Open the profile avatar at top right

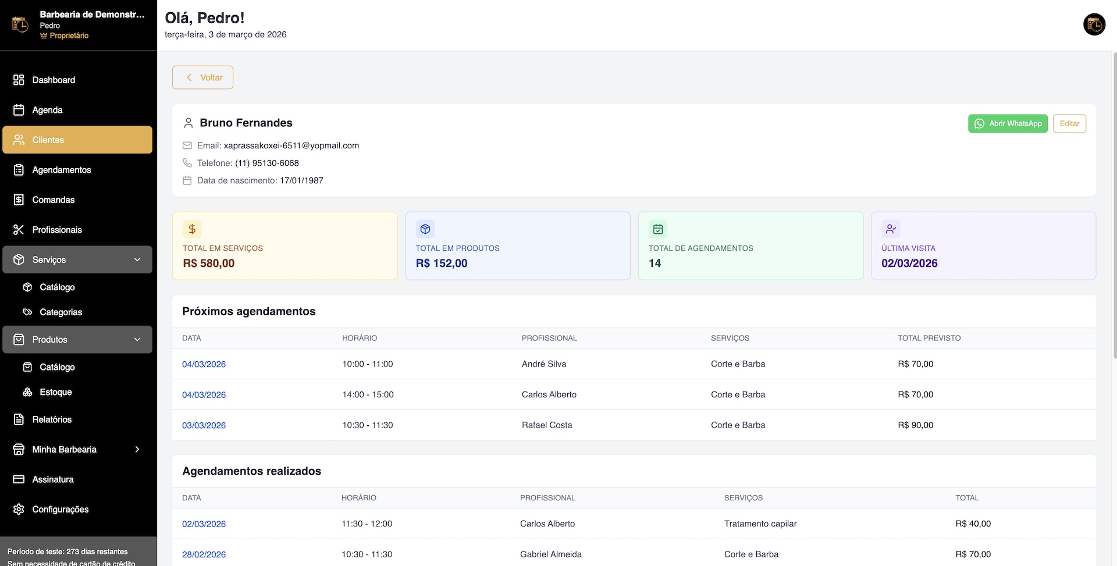[x=1094, y=25]
